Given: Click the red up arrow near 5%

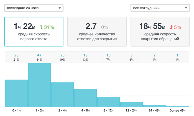Looking at the screenshot, I should [x=171, y=27].
